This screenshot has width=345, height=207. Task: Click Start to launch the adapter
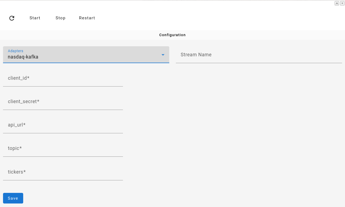coord(35,18)
